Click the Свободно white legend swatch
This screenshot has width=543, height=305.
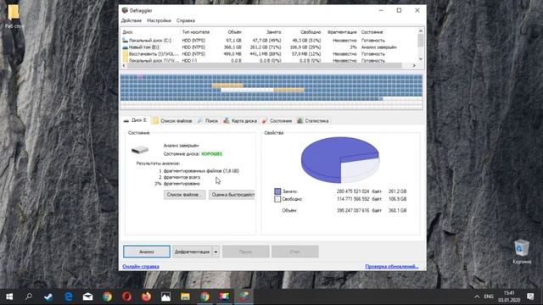point(277,199)
